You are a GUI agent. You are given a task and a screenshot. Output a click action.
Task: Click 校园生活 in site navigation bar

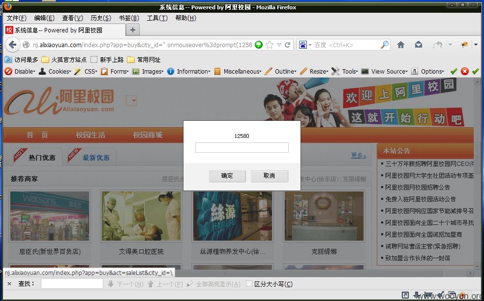91,135
